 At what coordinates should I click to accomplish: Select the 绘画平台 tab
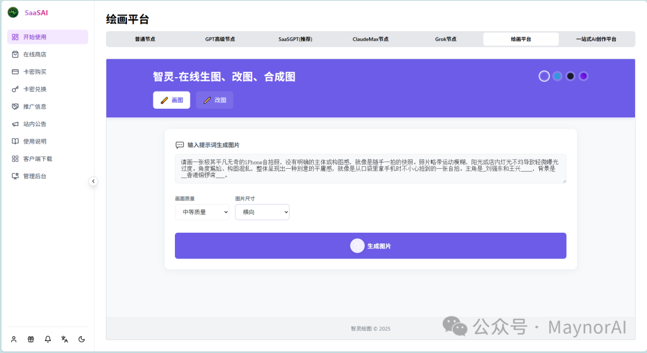click(521, 39)
